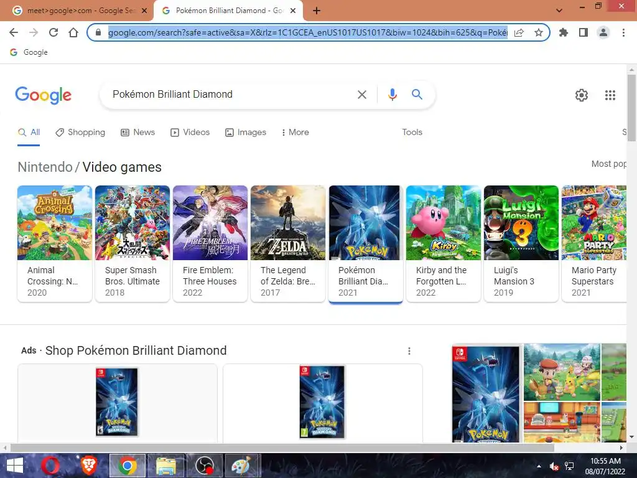Open Kirby and the Forgotten Land card
The height and width of the screenshot is (478, 637).
pos(444,243)
